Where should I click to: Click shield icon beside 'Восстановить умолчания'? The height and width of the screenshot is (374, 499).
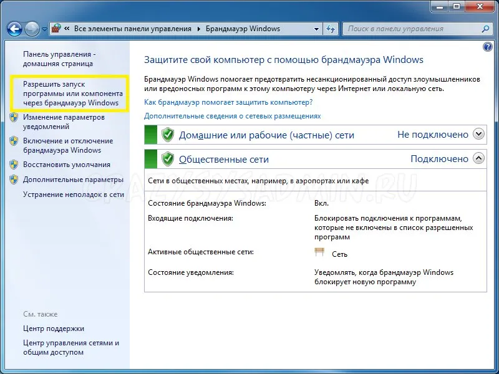pos(14,165)
